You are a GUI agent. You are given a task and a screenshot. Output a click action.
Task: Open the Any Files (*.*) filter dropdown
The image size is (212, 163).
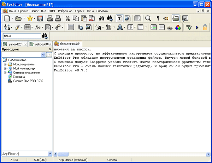(50, 154)
